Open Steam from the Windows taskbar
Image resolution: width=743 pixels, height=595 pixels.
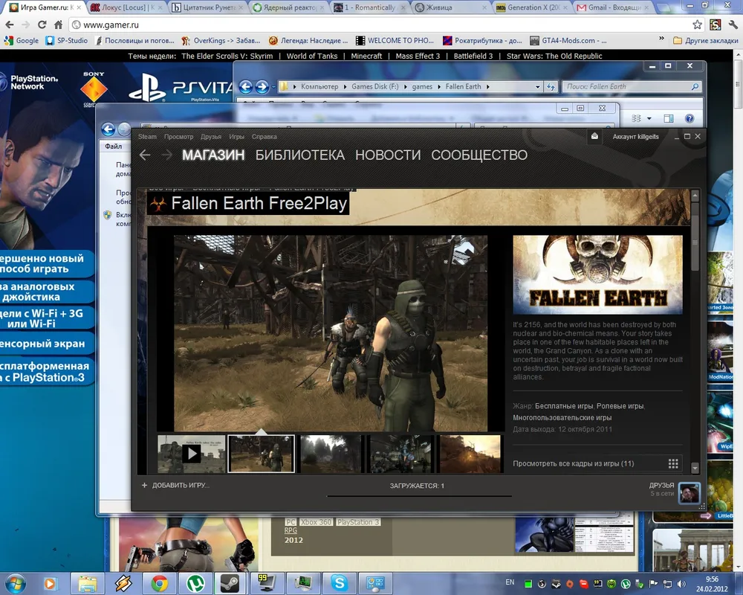(227, 583)
